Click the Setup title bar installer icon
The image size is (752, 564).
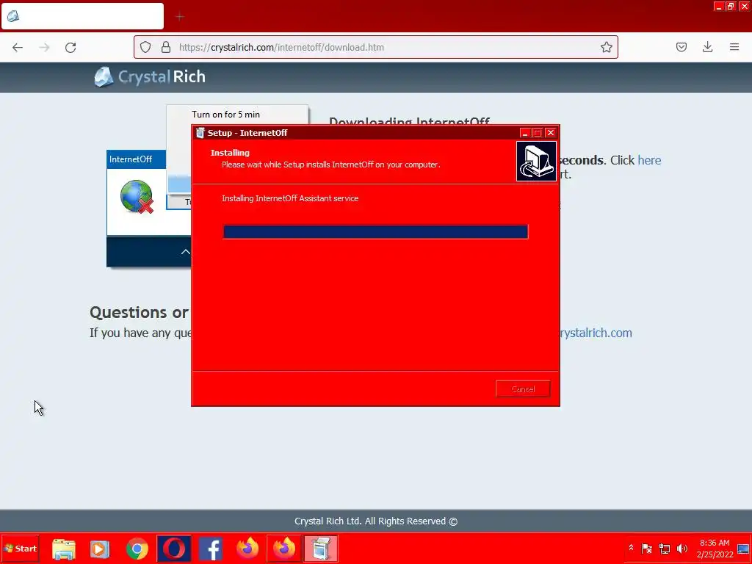coord(200,133)
